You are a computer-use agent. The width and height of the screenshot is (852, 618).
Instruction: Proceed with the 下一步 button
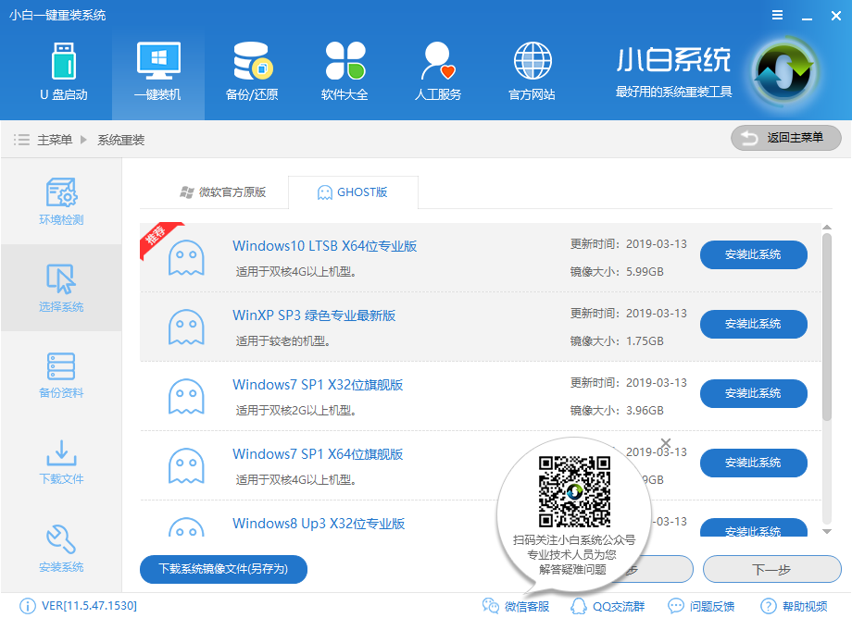pyautogui.click(x=771, y=569)
